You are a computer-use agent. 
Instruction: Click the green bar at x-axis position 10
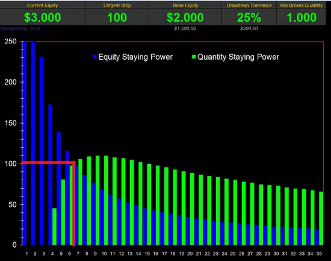point(106,200)
